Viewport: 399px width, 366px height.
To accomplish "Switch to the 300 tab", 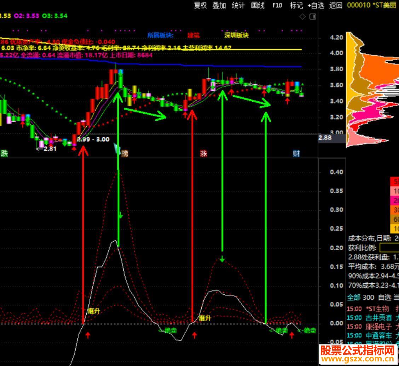I will point(368,297).
